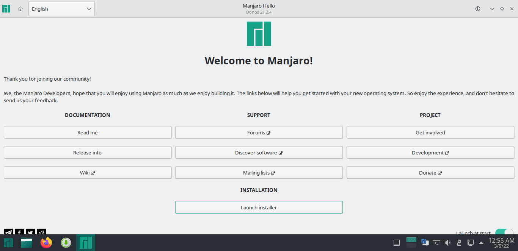
Task: Visit the Forums link
Action: pos(259,133)
